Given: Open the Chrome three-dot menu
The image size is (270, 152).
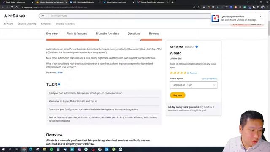Looking at the screenshot, I should point(267,7).
